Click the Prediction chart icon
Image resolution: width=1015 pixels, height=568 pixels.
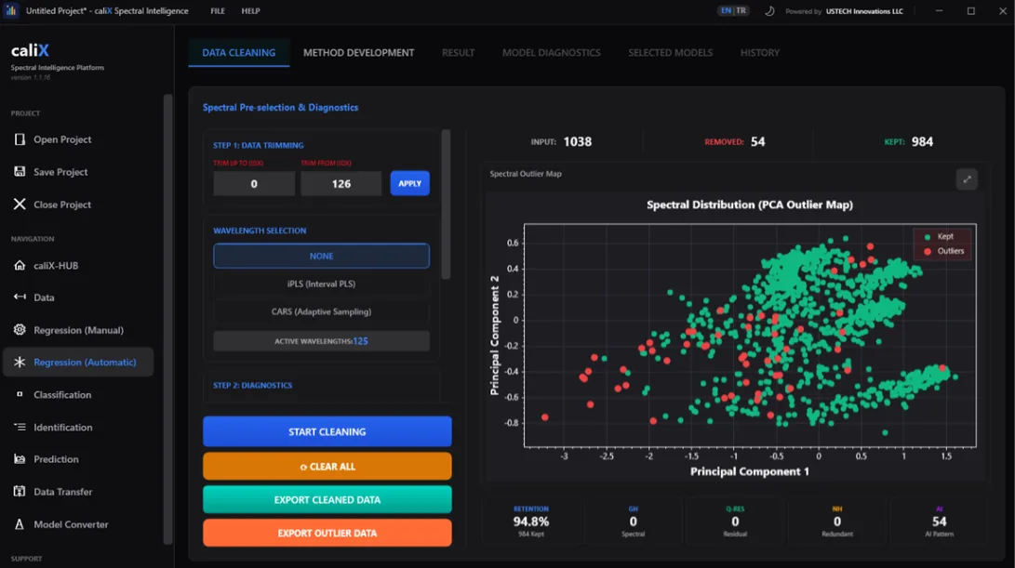coord(20,458)
